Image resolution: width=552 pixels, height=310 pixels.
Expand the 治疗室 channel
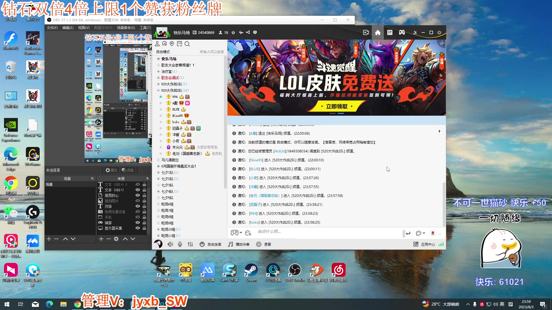[158, 71]
